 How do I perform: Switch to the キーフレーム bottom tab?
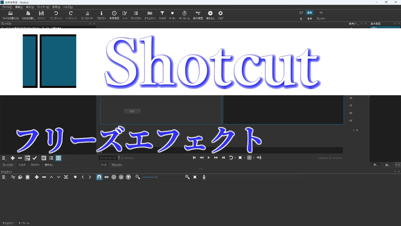coord(24,223)
